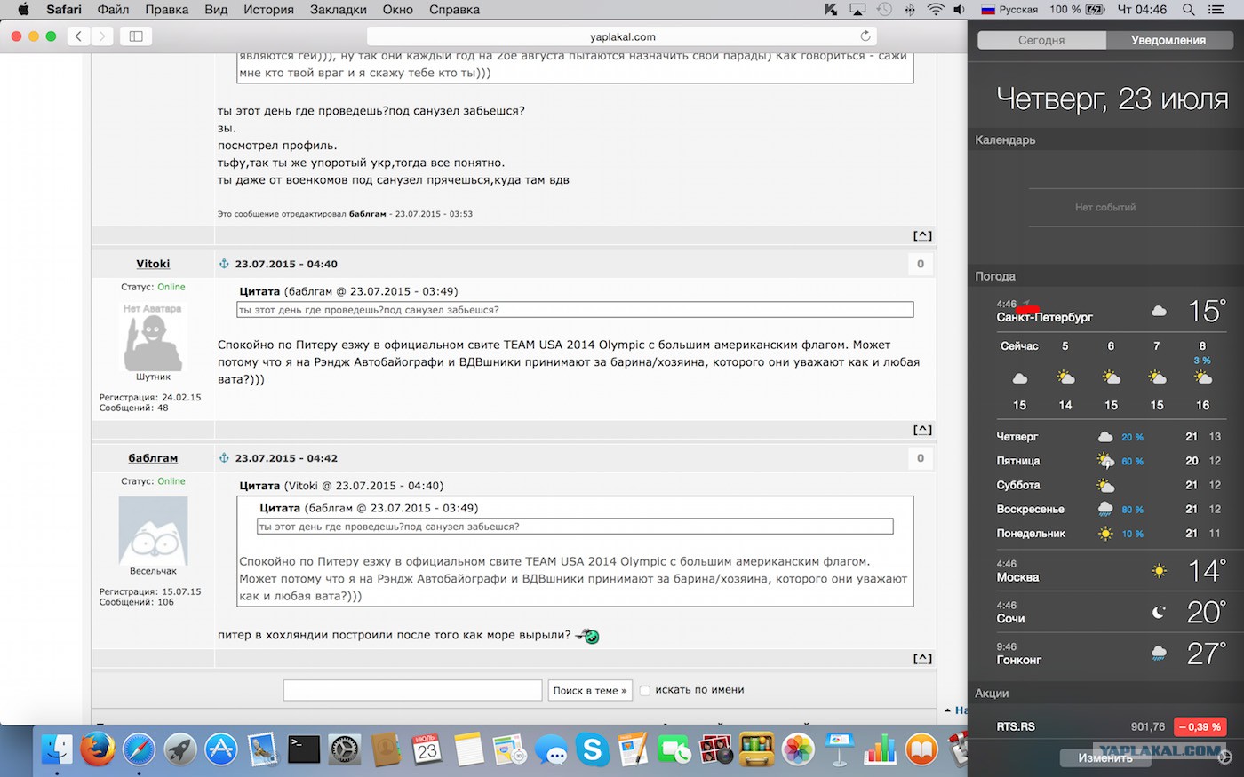The width and height of the screenshot is (1244, 777).
Task: Click the [^] link under Vitoki's post
Action: click(x=922, y=430)
